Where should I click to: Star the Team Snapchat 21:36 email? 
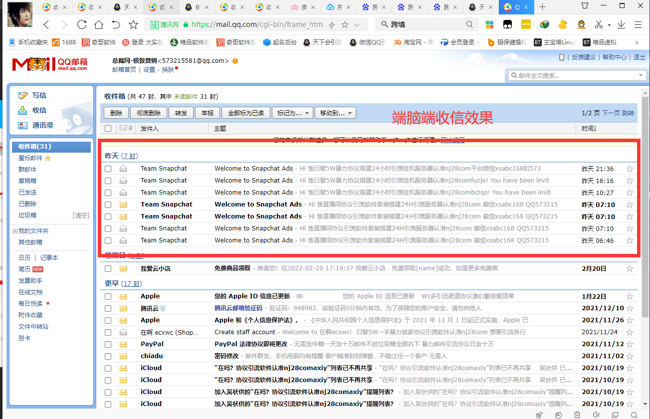pyautogui.click(x=630, y=169)
